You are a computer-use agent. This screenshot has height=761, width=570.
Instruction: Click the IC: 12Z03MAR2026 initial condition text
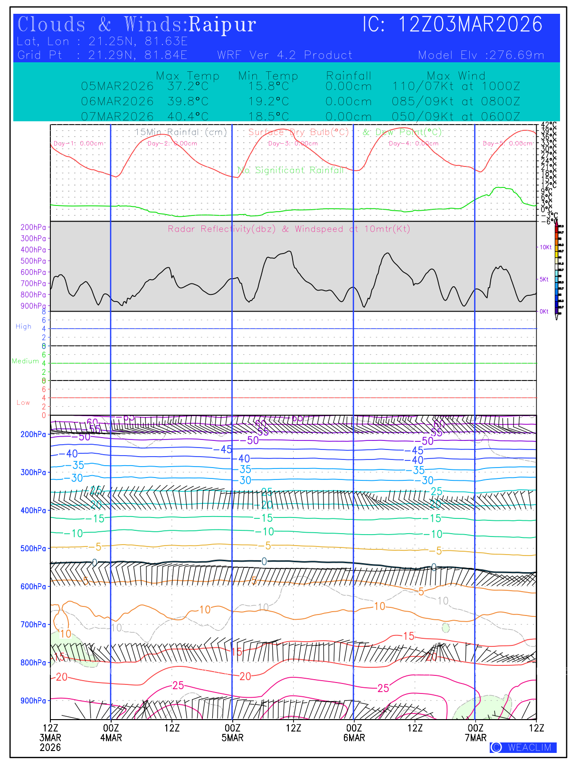point(452,25)
